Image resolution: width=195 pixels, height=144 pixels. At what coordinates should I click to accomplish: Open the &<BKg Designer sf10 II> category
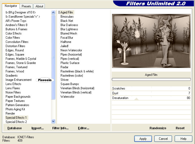(21, 12)
